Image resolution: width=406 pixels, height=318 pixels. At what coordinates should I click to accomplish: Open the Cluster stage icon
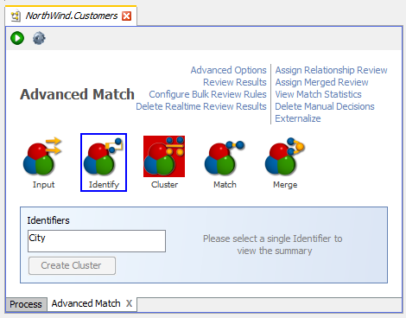(x=164, y=162)
